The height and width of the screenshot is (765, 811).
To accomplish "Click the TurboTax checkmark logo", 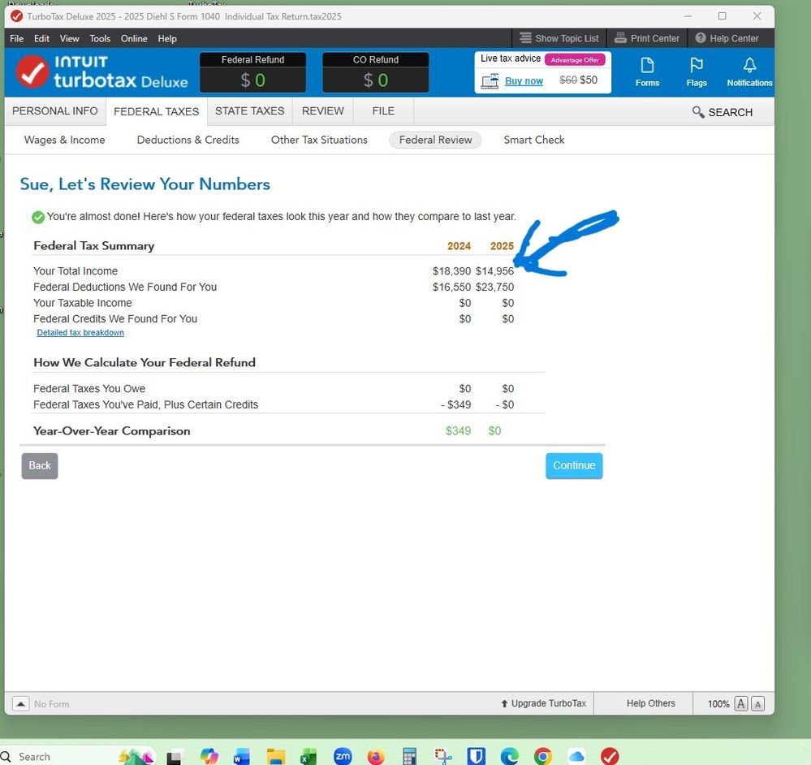I will pos(32,72).
